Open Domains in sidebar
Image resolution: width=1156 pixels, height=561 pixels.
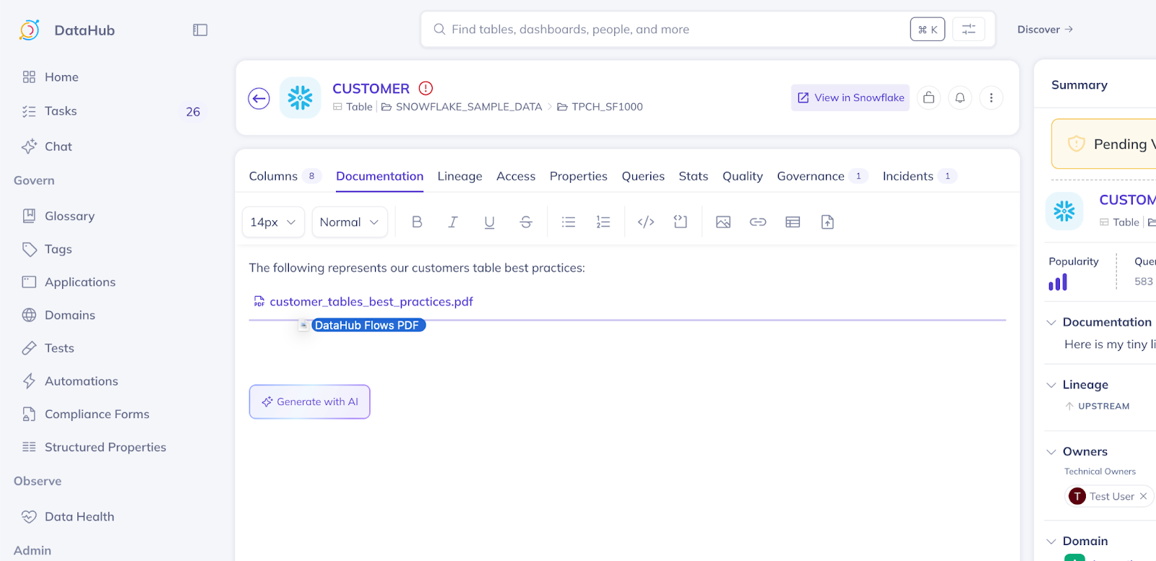pos(59,315)
